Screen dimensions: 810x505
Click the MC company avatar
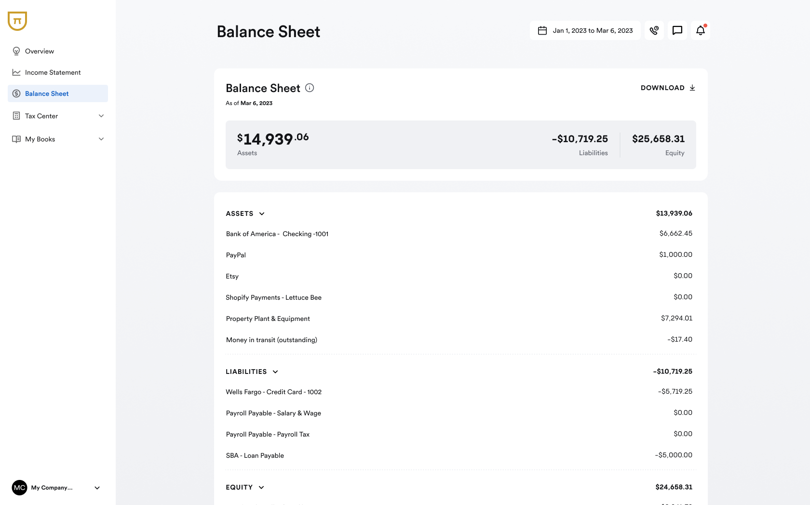click(19, 488)
